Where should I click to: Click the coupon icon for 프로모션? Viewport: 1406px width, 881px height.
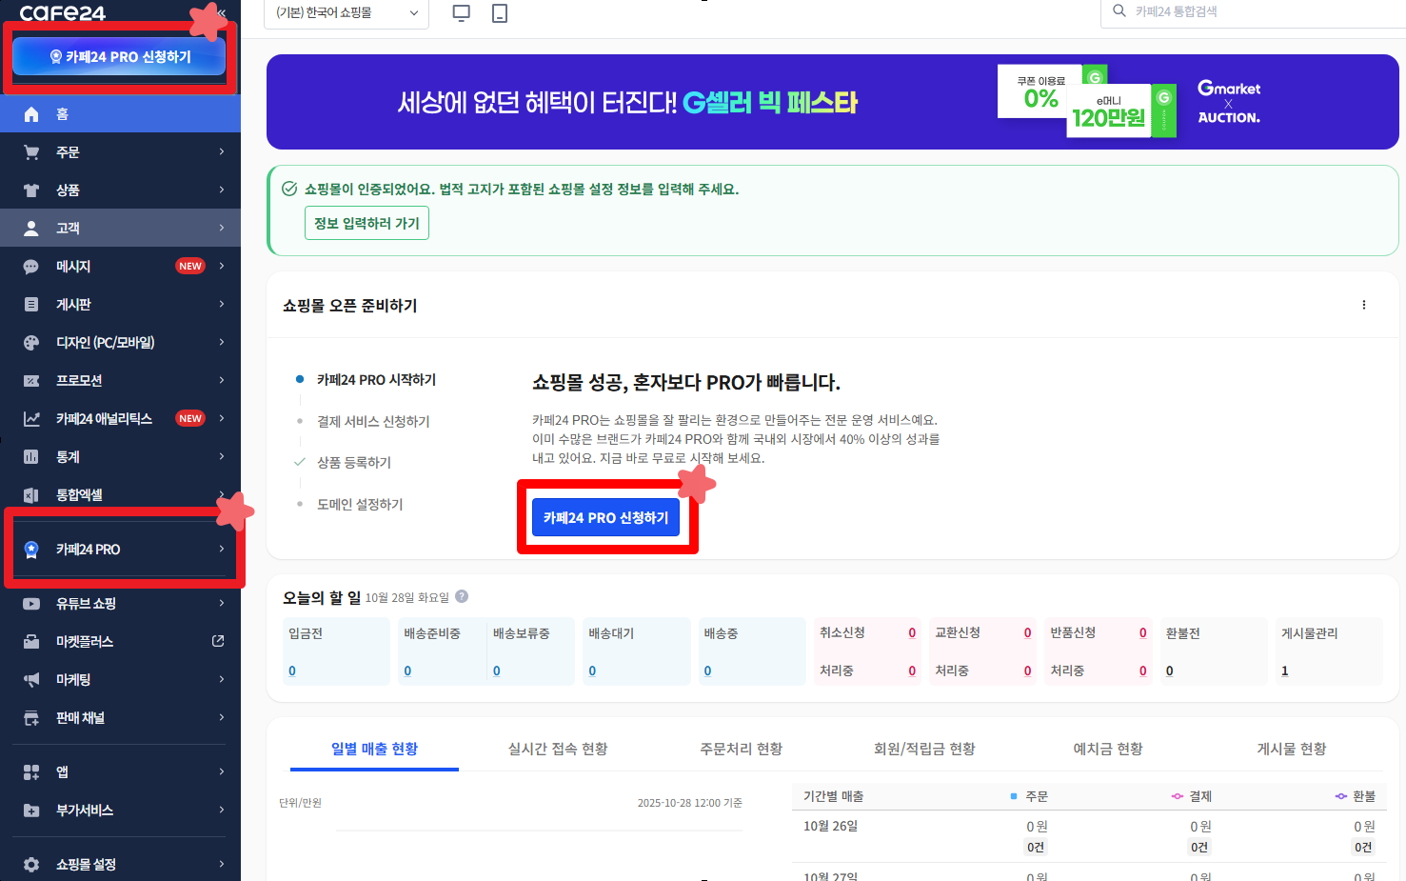point(31,381)
